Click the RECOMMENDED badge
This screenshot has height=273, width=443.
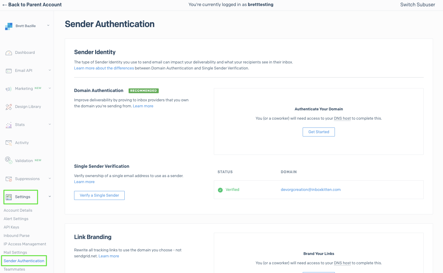click(144, 91)
